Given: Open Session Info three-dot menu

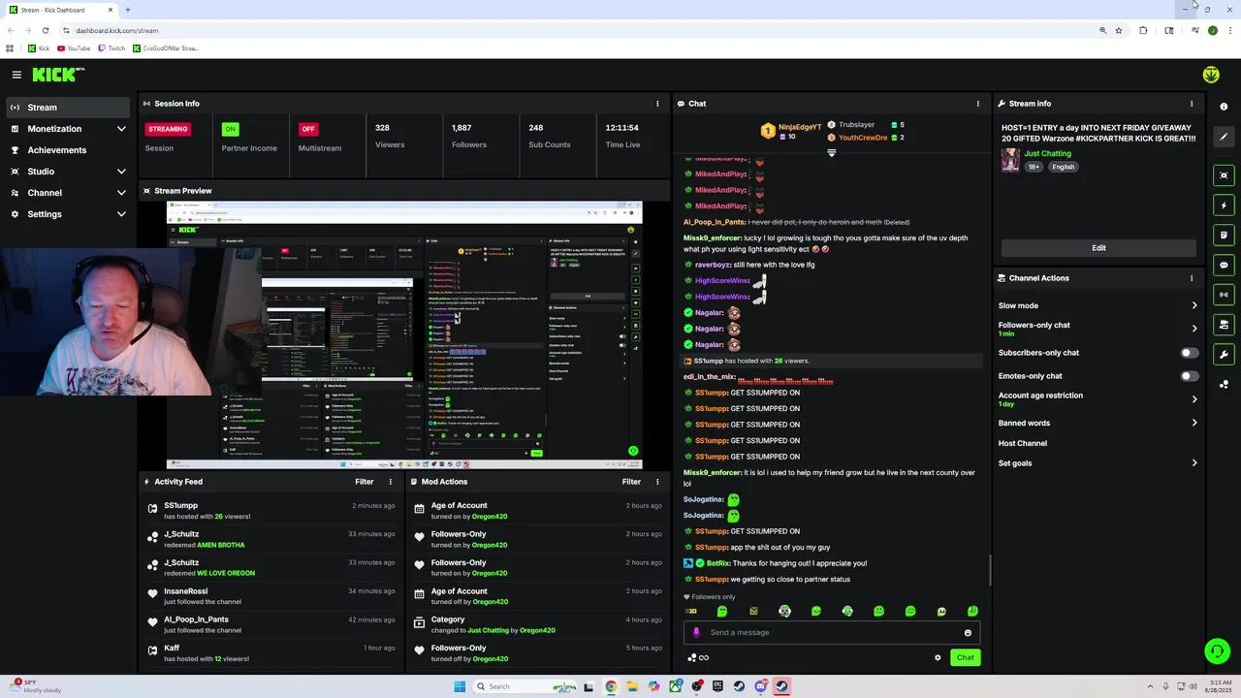Looking at the screenshot, I should point(657,104).
